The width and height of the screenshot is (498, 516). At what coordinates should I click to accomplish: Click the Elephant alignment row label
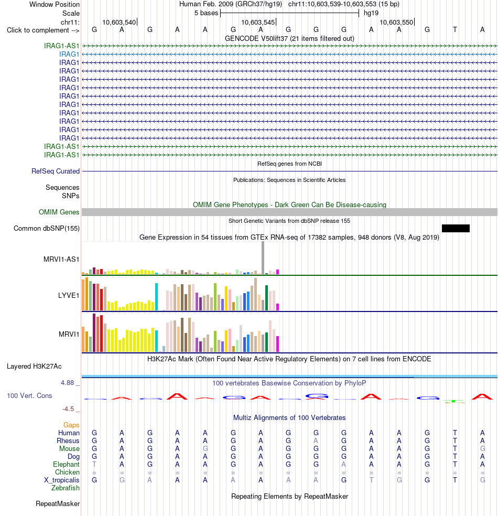66,464
